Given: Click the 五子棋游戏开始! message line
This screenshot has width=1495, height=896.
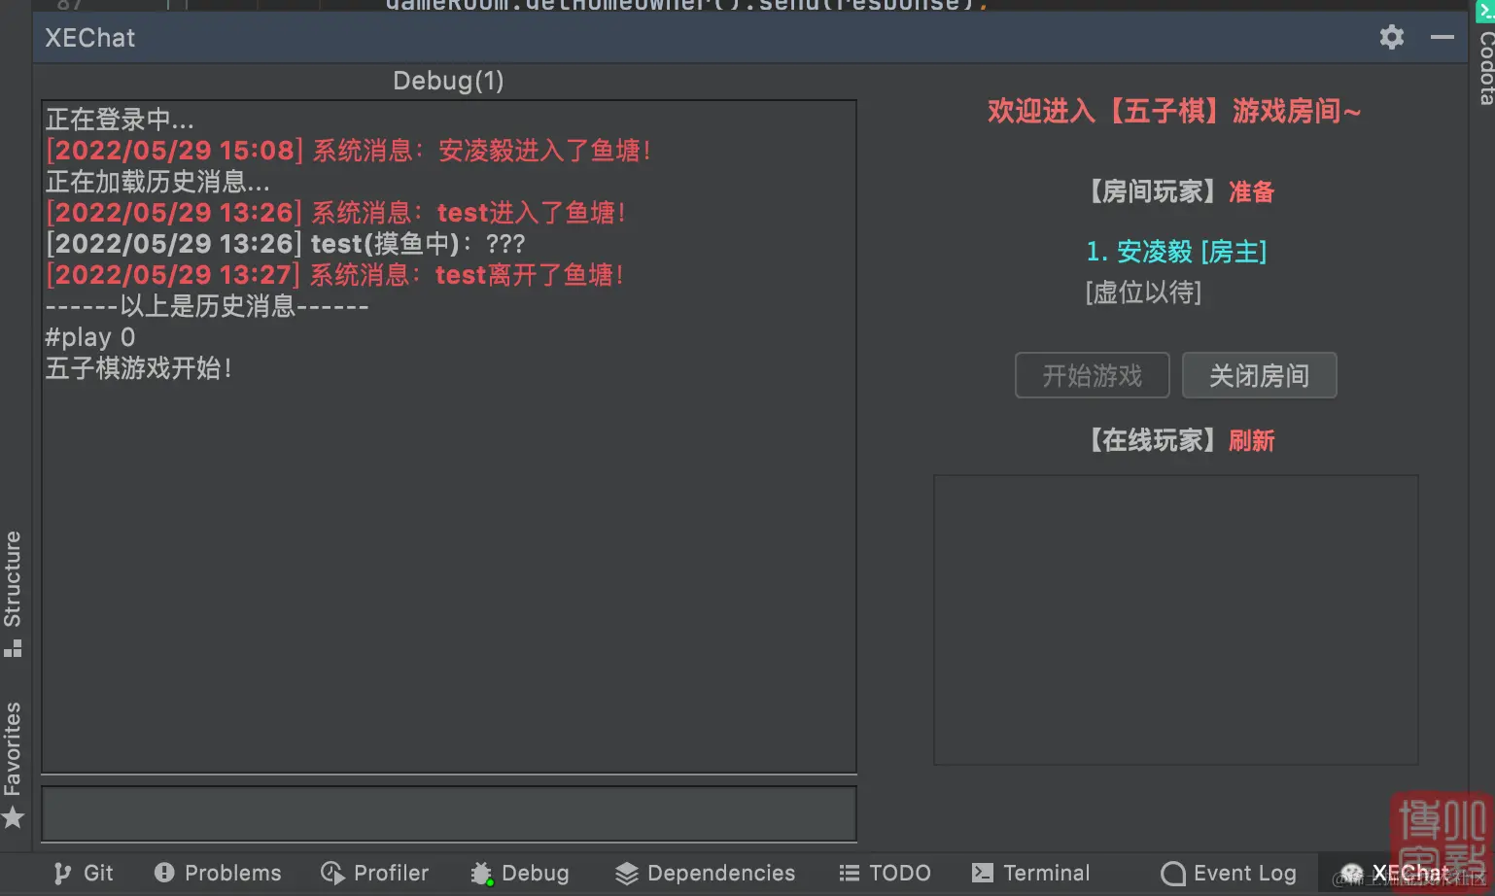Looking at the screenshot, I should pos(139,368).
